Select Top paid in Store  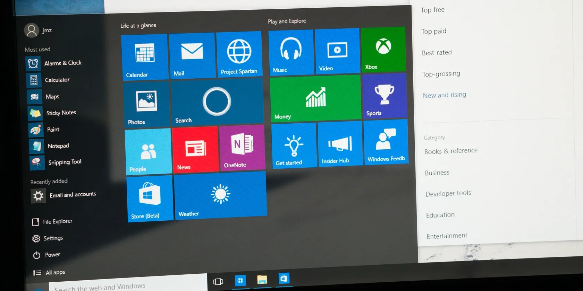434,32
